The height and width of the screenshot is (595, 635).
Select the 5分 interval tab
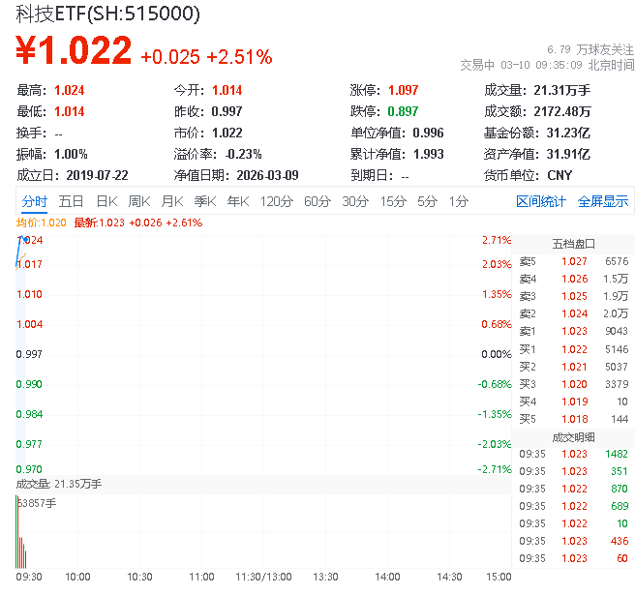pyautogui.click(x=428, y=201)
